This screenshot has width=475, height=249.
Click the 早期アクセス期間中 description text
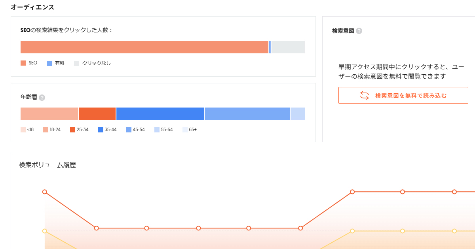[x=401, y=72]
